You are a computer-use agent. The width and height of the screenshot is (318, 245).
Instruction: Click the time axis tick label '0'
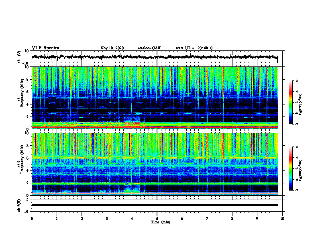click(32, 219)
